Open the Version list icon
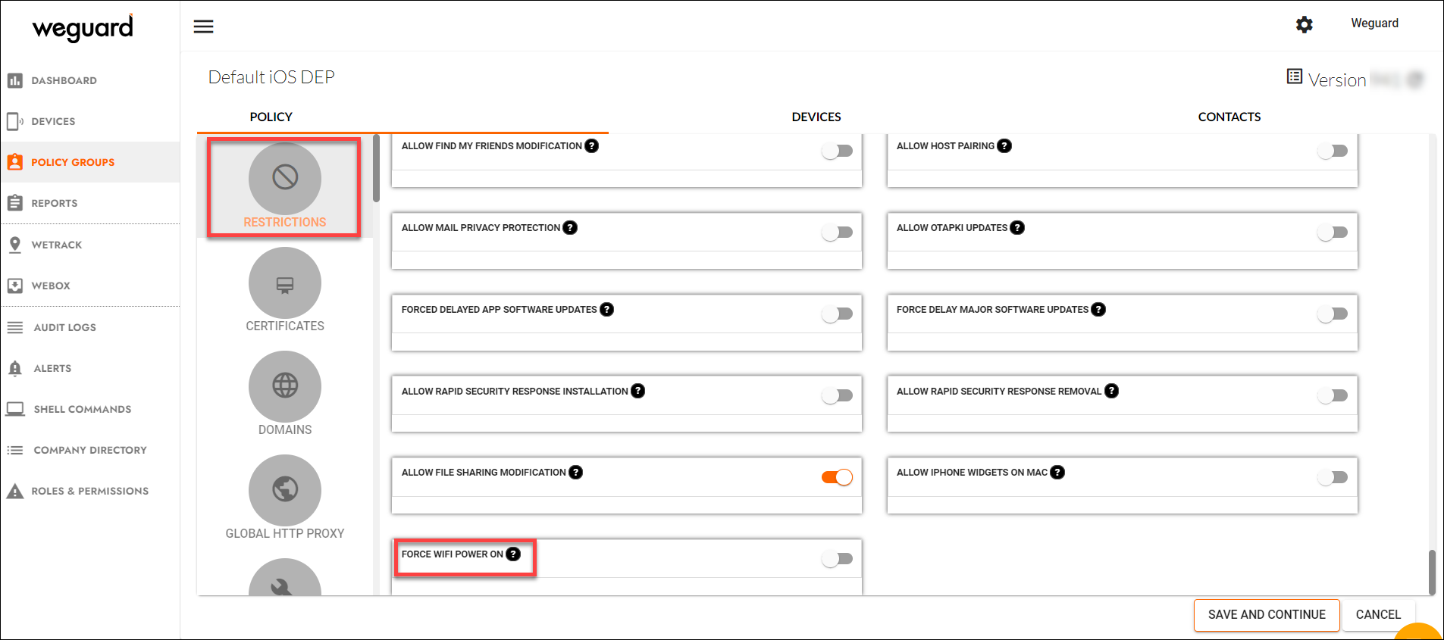1444x640 pixels. click(1295, 76)
